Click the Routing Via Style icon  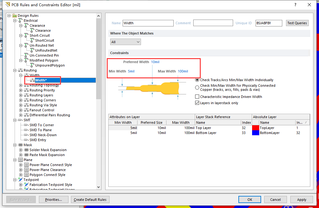pyautogui.click(x=26, y=105)
